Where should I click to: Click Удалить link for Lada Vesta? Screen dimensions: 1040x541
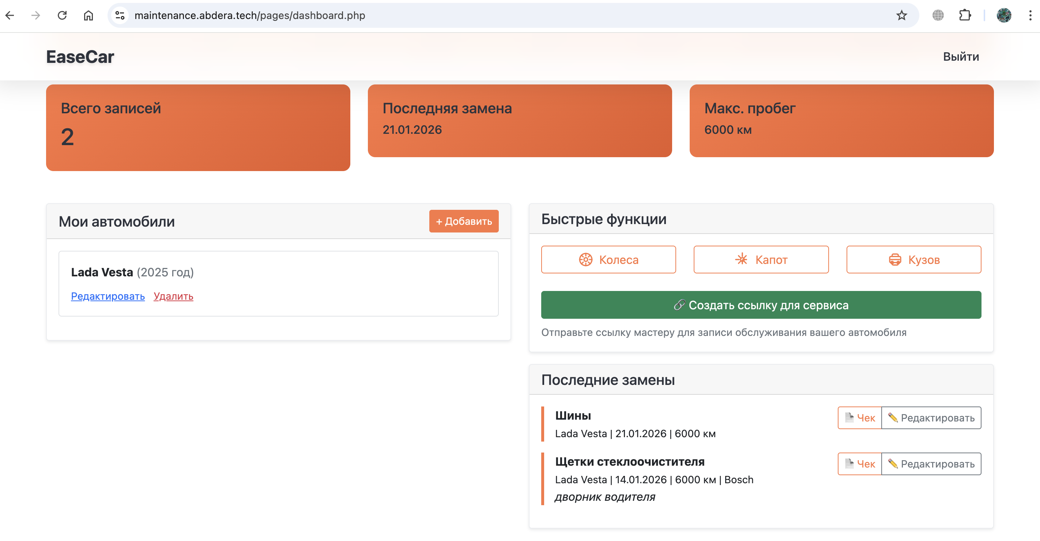click(x=173, y=296)
